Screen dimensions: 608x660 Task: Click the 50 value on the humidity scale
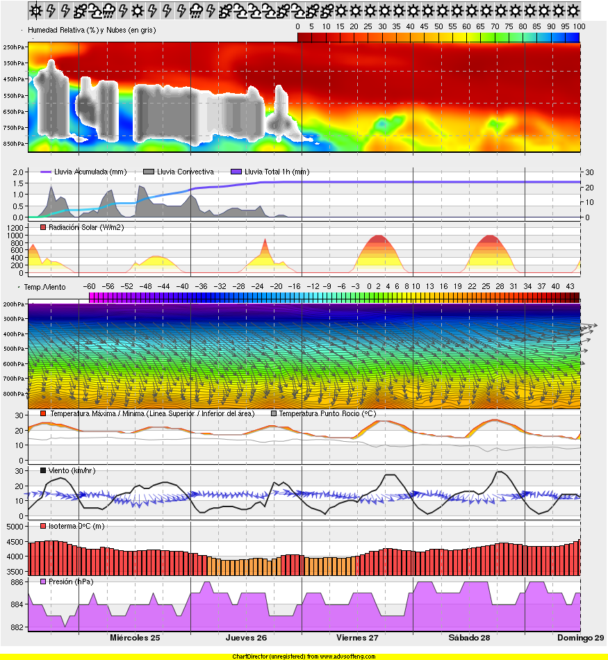point(438,26)
